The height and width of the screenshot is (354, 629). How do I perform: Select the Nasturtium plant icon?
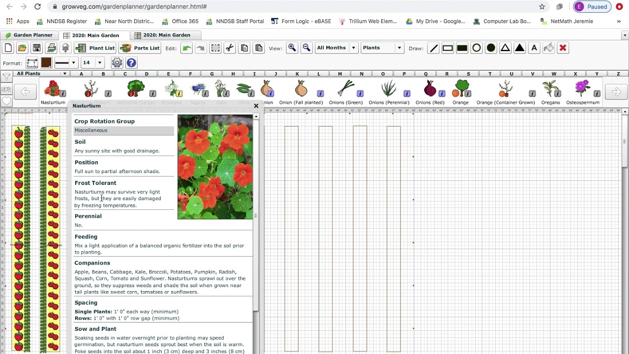[52, 89]
